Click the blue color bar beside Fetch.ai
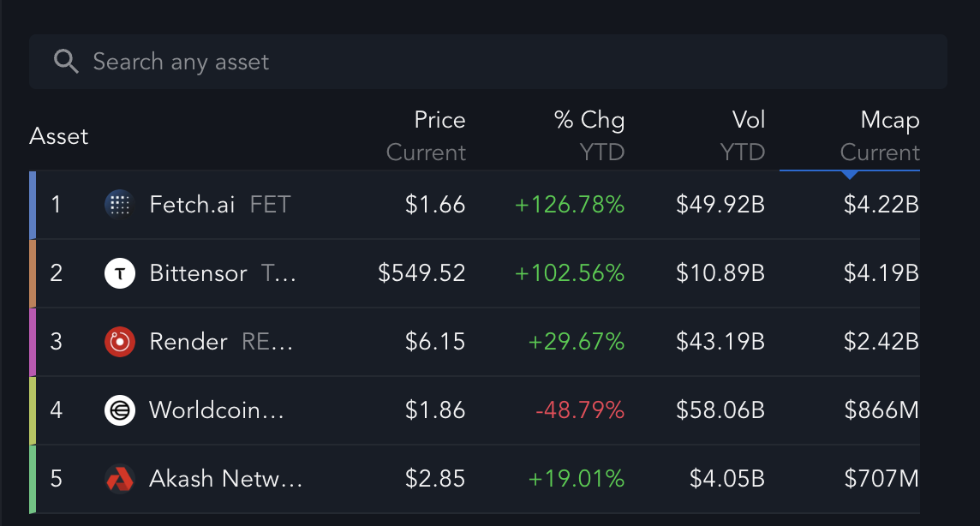 click(x=33, y=205)
